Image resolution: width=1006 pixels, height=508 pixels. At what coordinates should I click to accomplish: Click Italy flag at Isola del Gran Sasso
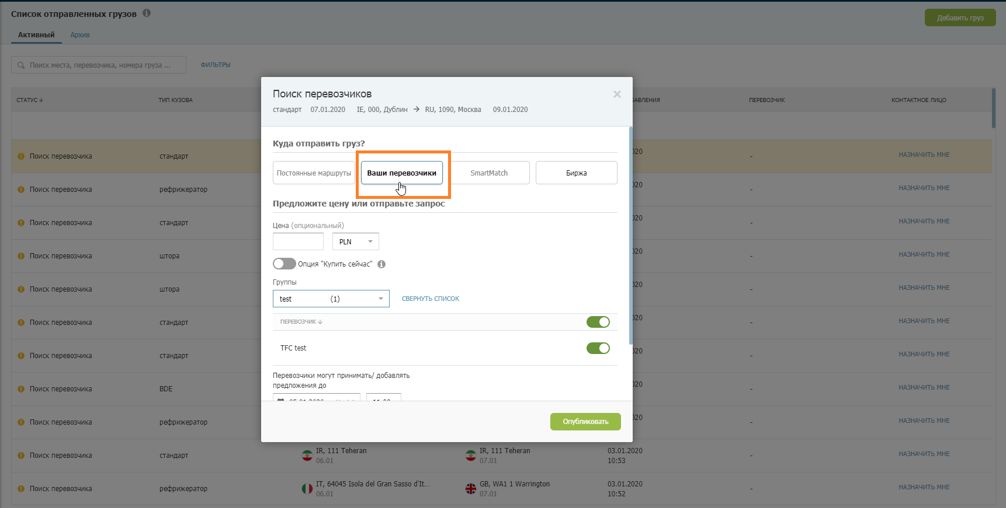pyautogui.click(x=307, y=489)
